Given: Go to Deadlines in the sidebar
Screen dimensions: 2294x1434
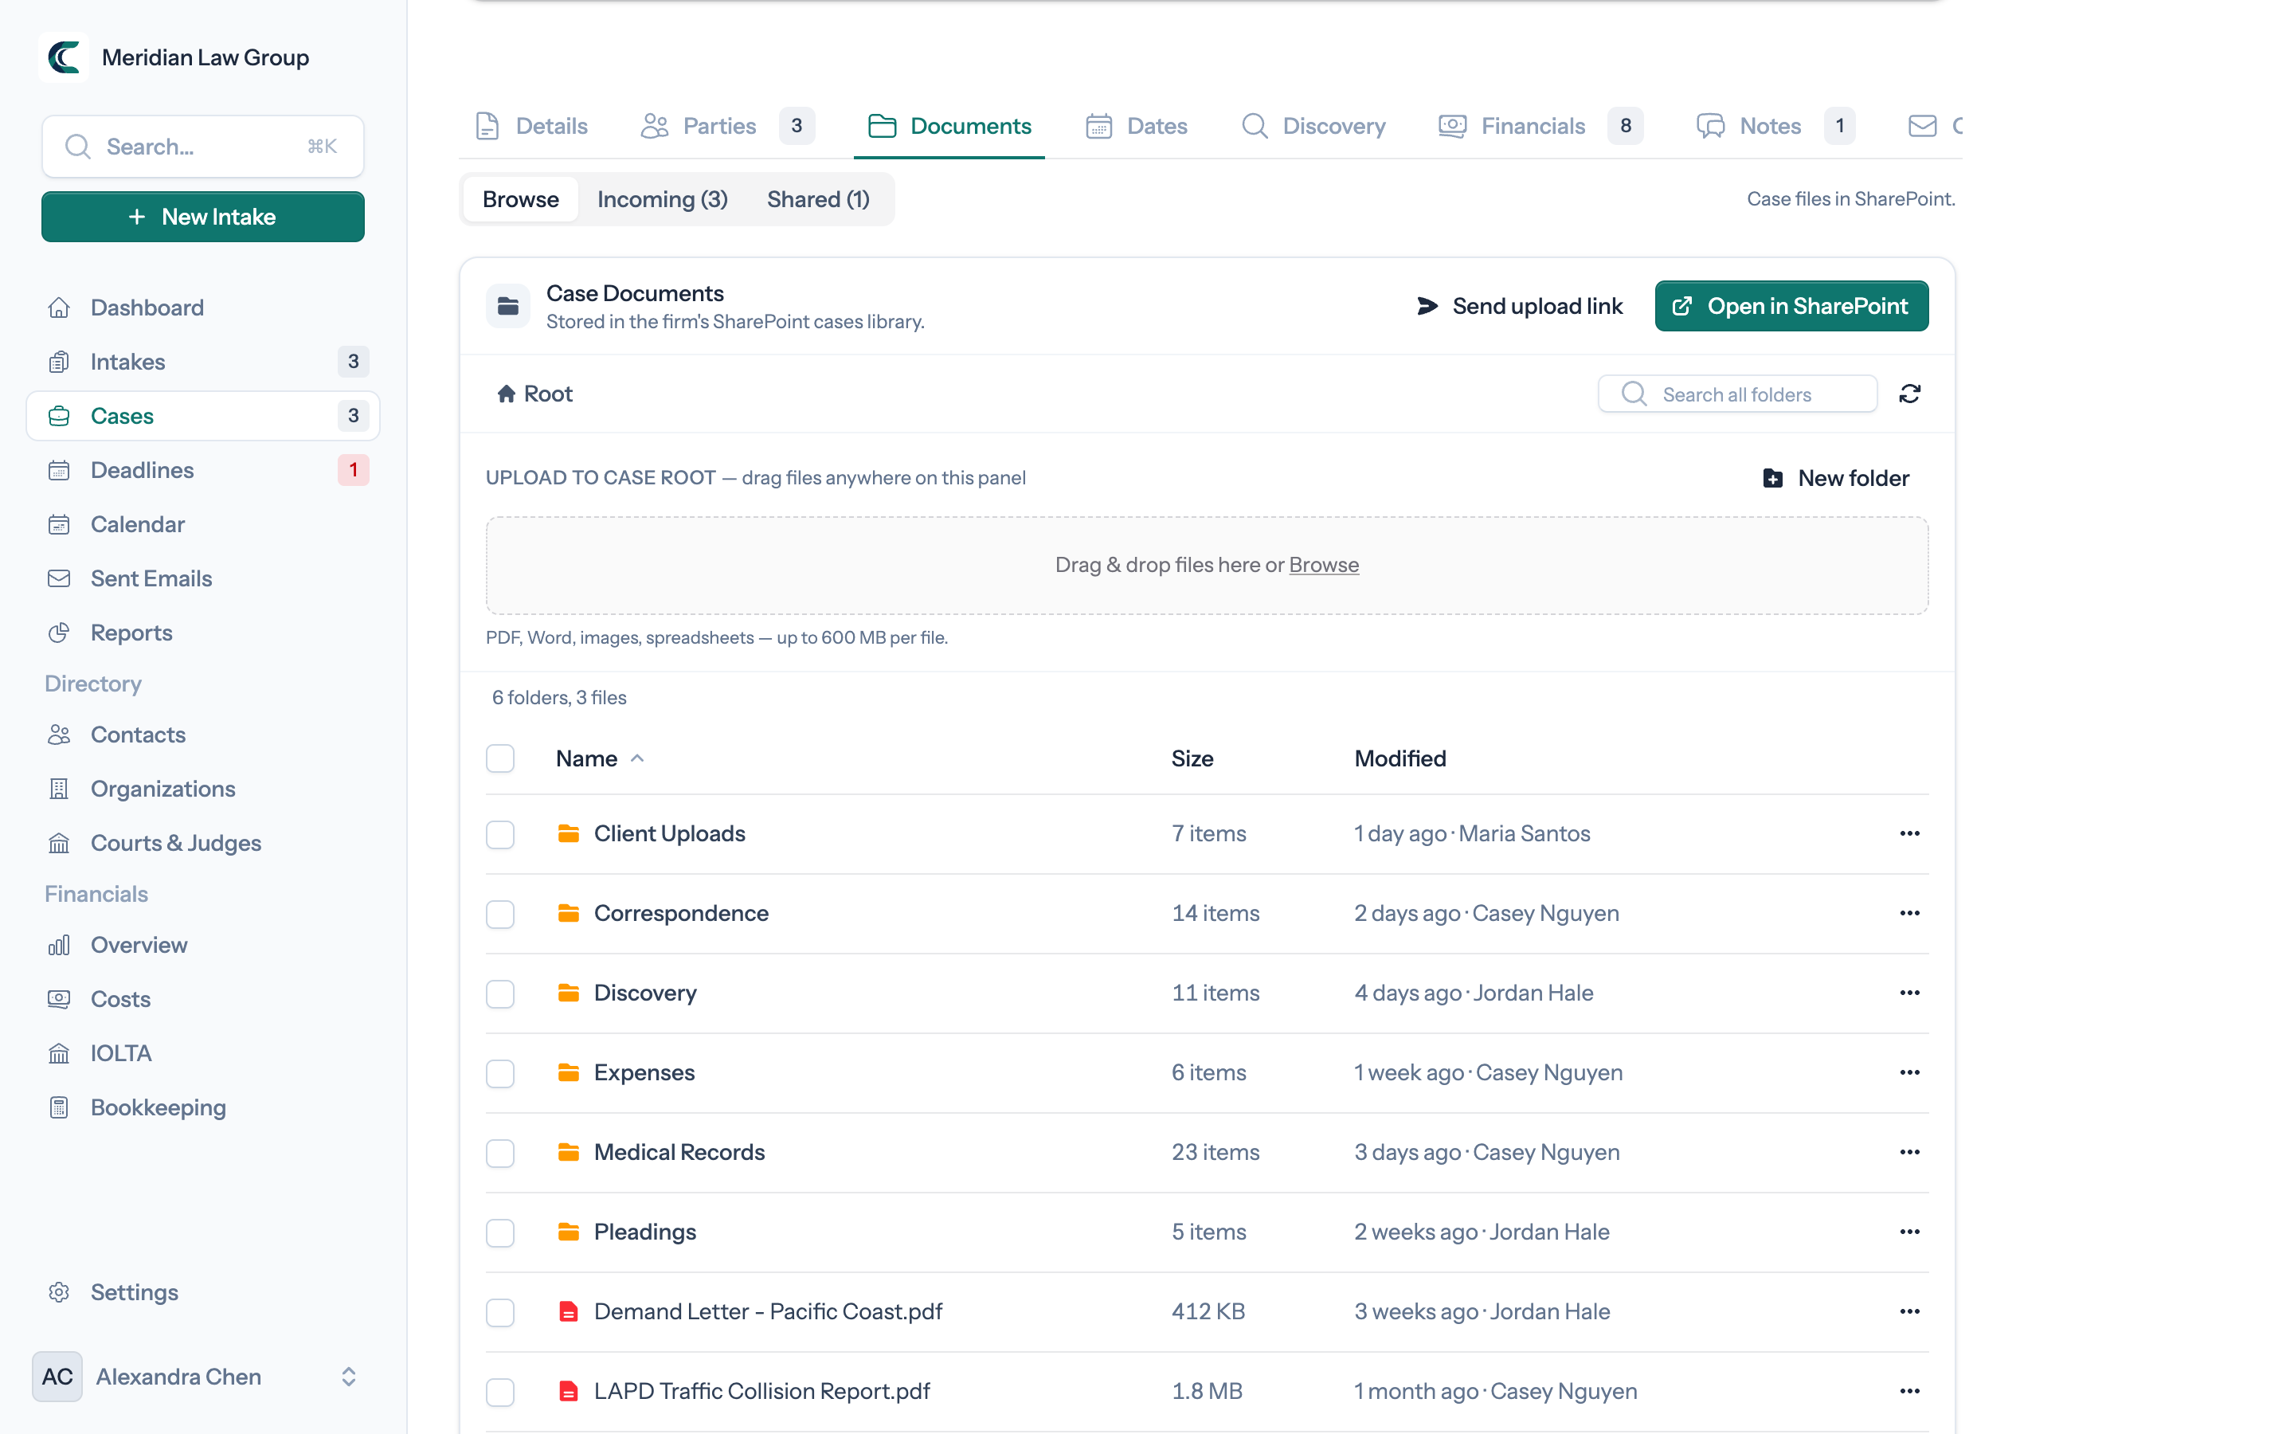Looking at the screenshot, I should tap(203, 469).
